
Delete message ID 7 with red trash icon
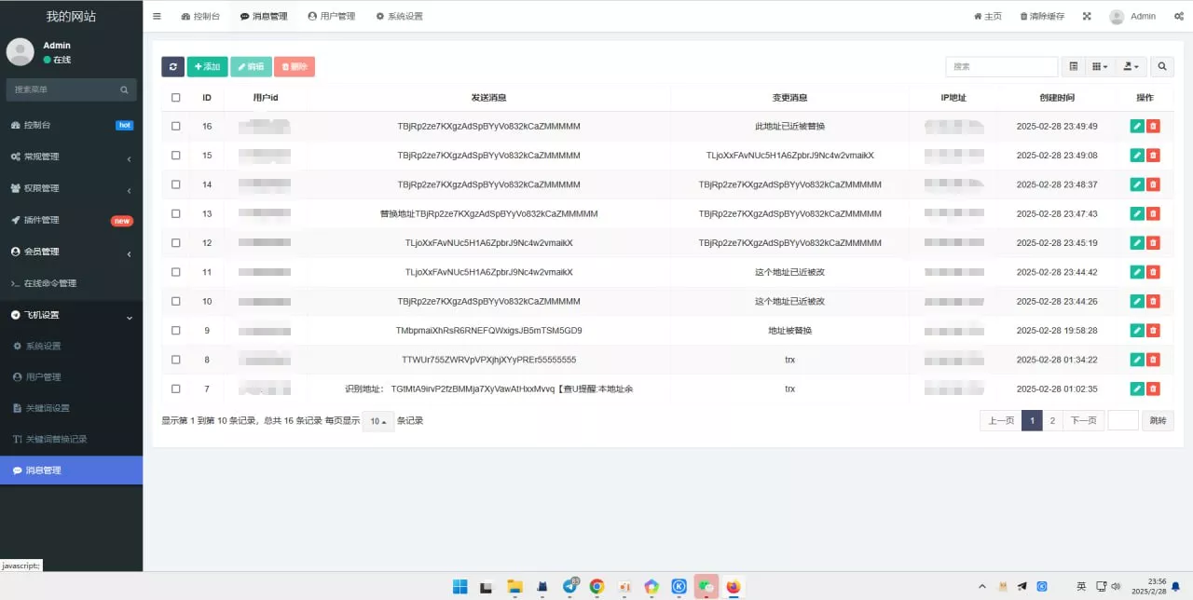click(1153, 389)
